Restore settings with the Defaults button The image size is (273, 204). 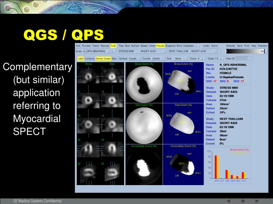230,46
